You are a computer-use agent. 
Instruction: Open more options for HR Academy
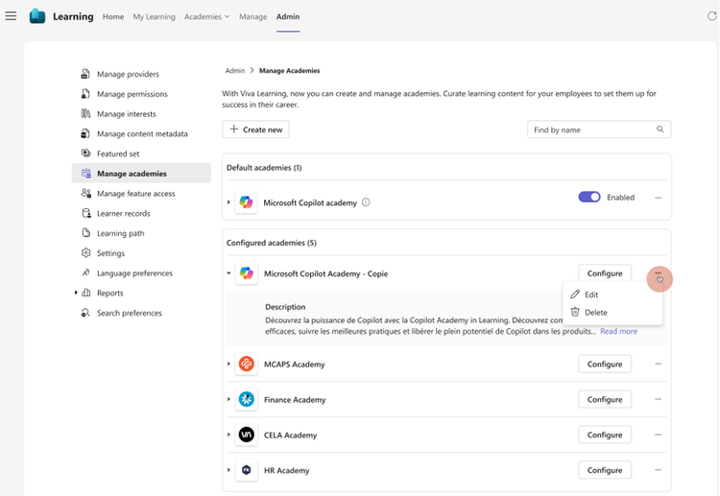pos(658,470)
